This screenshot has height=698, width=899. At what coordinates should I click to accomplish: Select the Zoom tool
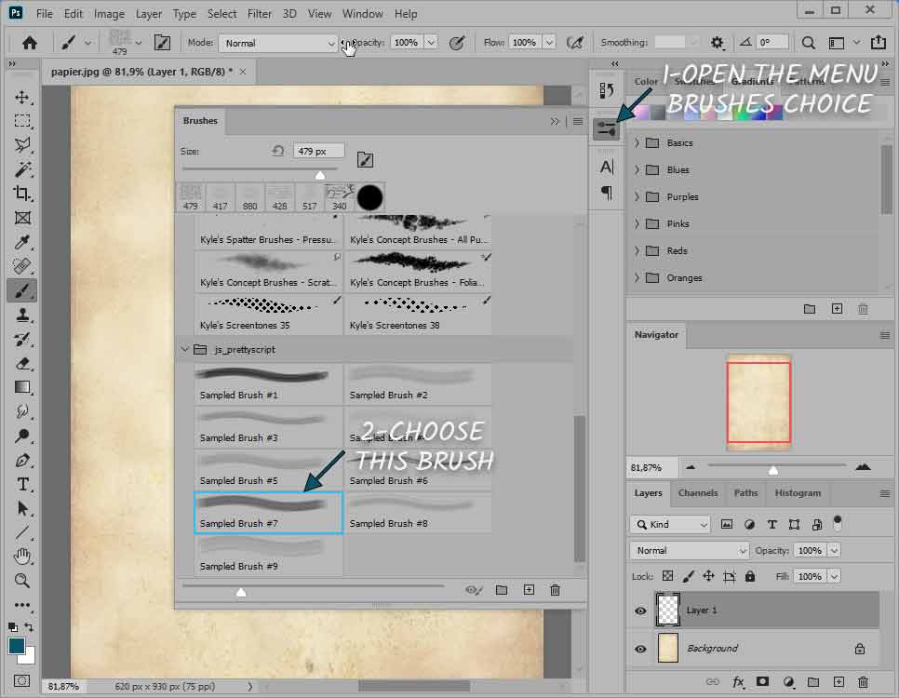coord(22,581)
